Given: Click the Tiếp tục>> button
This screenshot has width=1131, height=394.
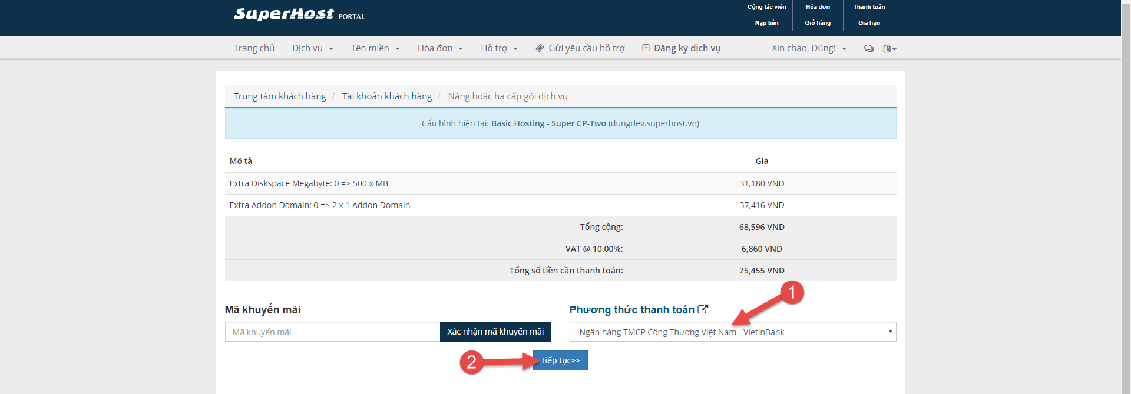Looking at the screenshot, I should 560,360.
